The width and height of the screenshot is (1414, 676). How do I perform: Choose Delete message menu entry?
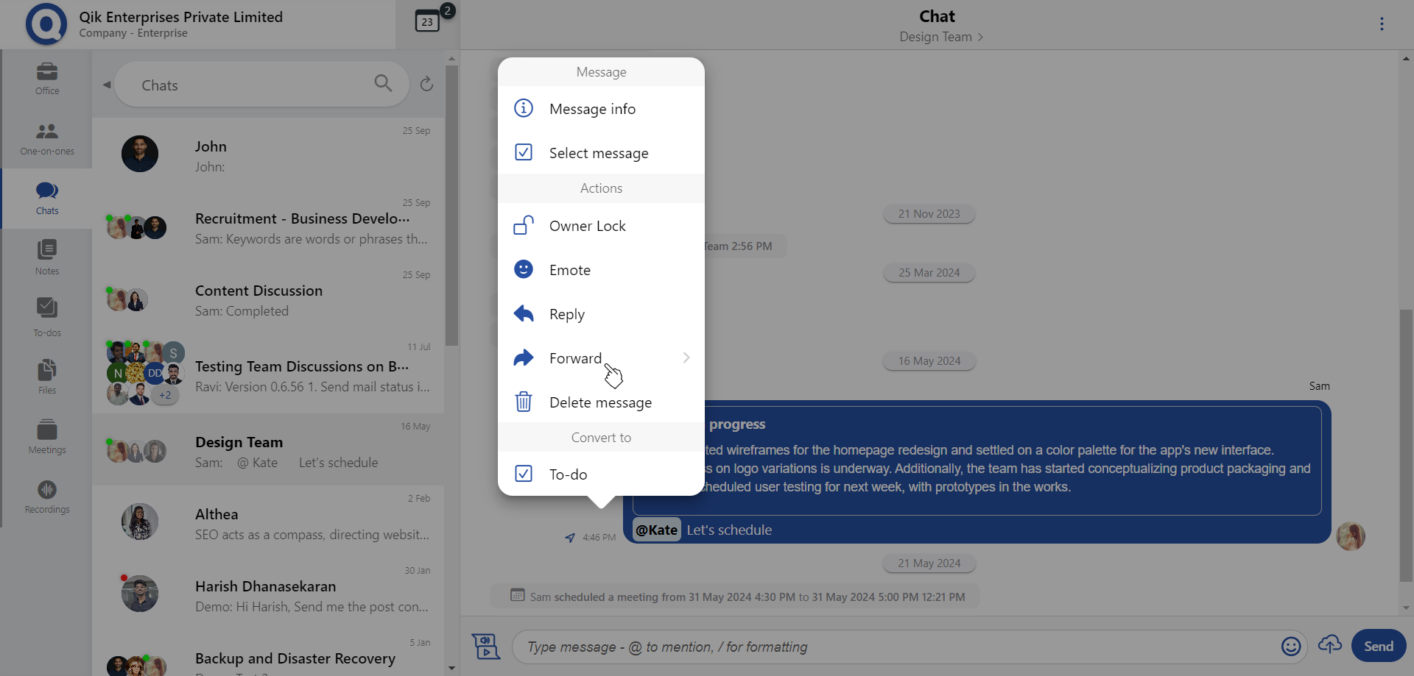pos(601,402)
